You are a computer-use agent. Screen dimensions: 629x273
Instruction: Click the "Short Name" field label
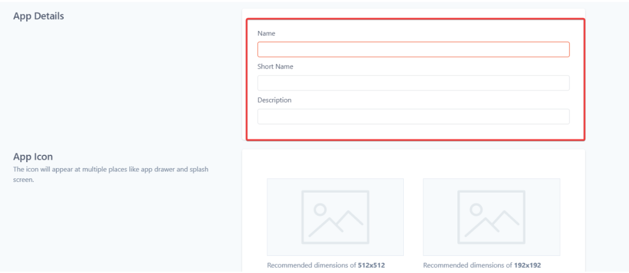click(x=275, y=67)
